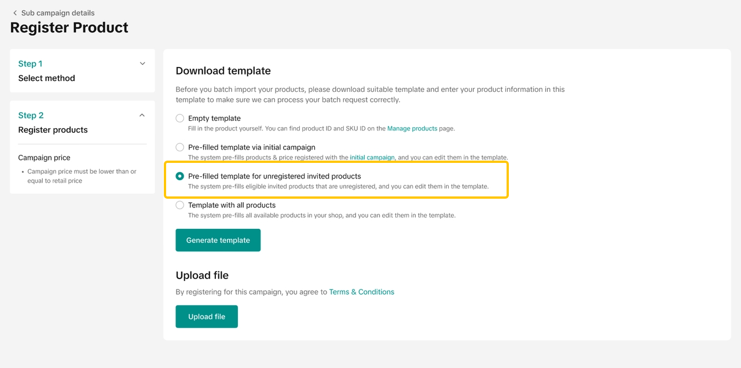Switch to the Step 2 heading
The height and width of the screenshot is (368, 741).
31,115
